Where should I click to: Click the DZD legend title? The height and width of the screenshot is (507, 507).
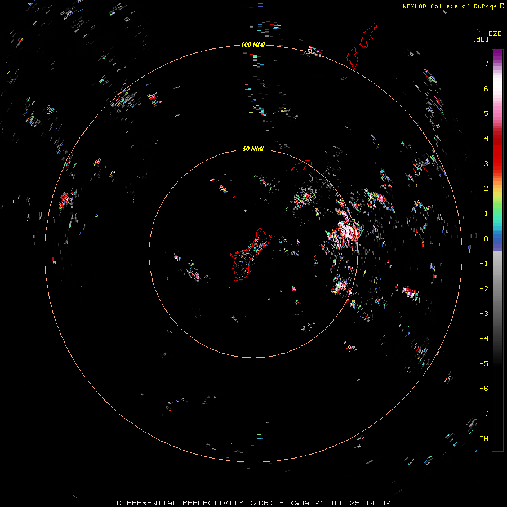click(495, 34)
